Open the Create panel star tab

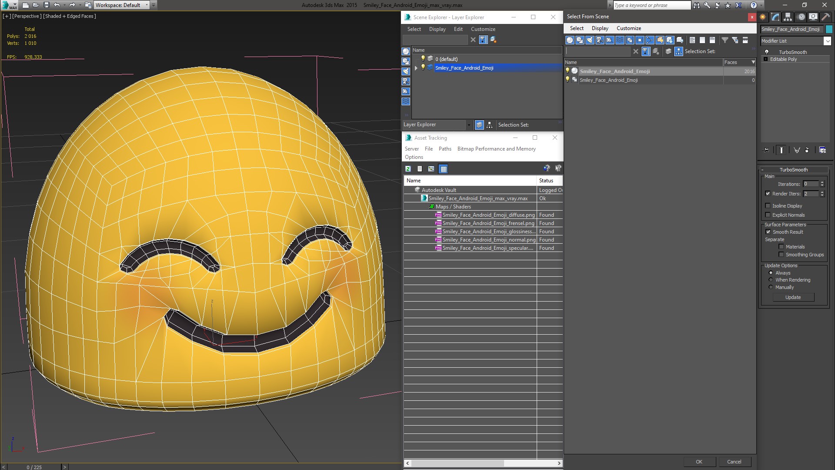pyautogui.click(x=763, y=17)
